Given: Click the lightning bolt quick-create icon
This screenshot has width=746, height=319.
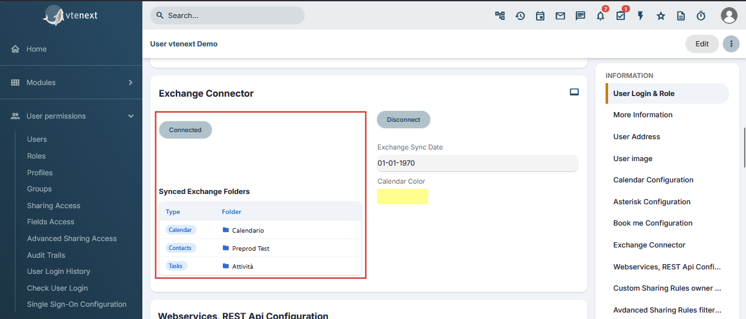Looking at the screenshot, I should (x=640, y=15).
